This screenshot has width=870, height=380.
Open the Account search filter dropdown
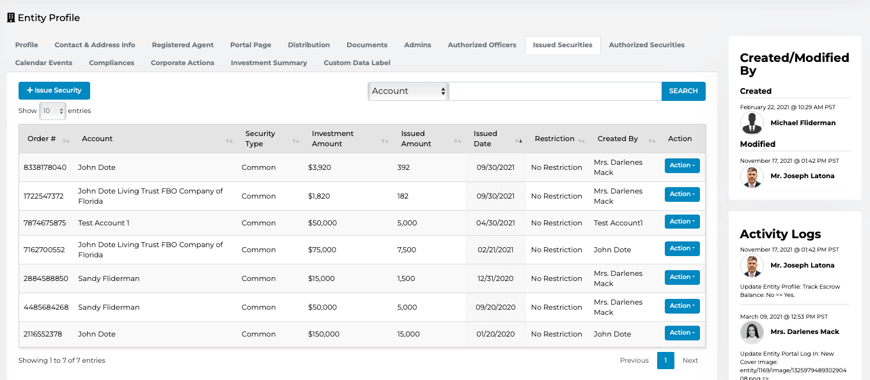click(x=408, y=91)
